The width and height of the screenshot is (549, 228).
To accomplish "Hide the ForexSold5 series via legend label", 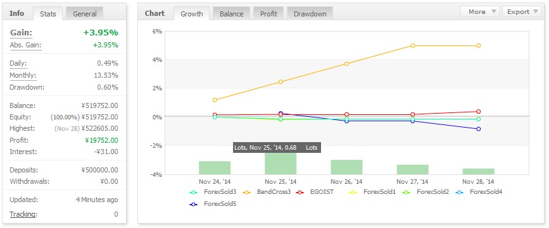I will click(x=220, y=204).
